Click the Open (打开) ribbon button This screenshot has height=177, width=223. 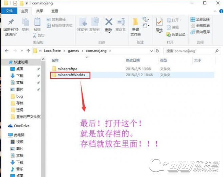point(174,20)
